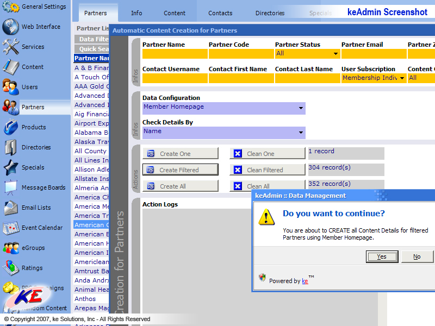Select A & B Finan partner in list
435x326 pixels.
pos(91,67)
